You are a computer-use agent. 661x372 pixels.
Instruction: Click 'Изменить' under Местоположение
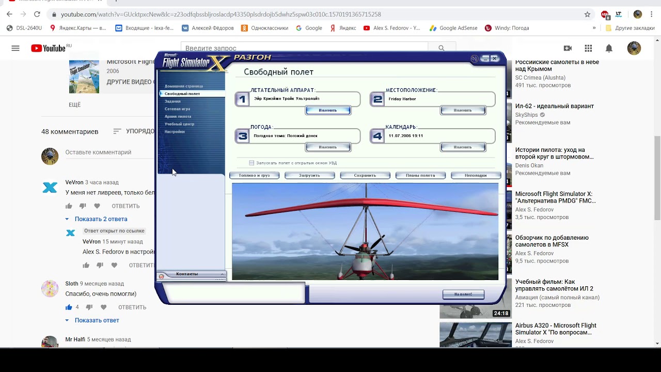tap(463, 110)
